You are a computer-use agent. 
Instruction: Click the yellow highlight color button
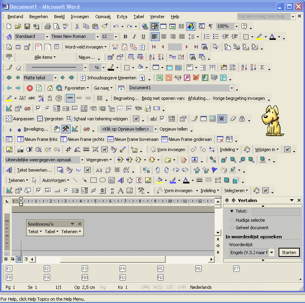[x=259, y=37]
